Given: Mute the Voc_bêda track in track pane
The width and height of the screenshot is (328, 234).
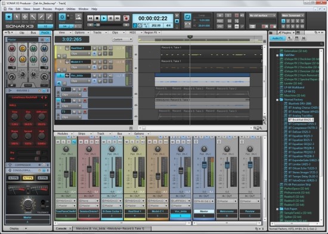Looking at the screenshot, I should (x=95, y=76).
